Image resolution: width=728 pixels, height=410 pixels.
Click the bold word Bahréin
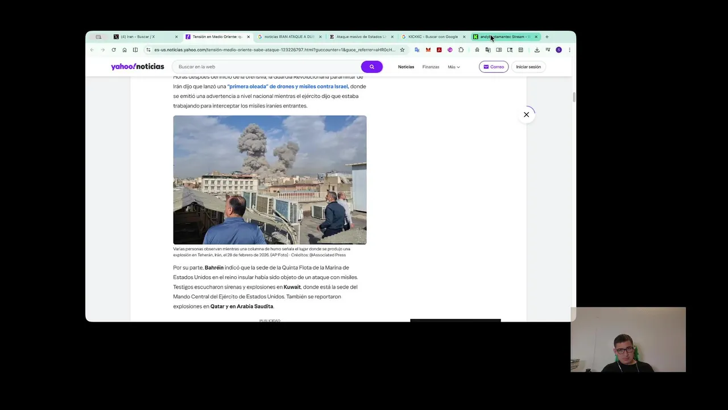tap(214, 268)
